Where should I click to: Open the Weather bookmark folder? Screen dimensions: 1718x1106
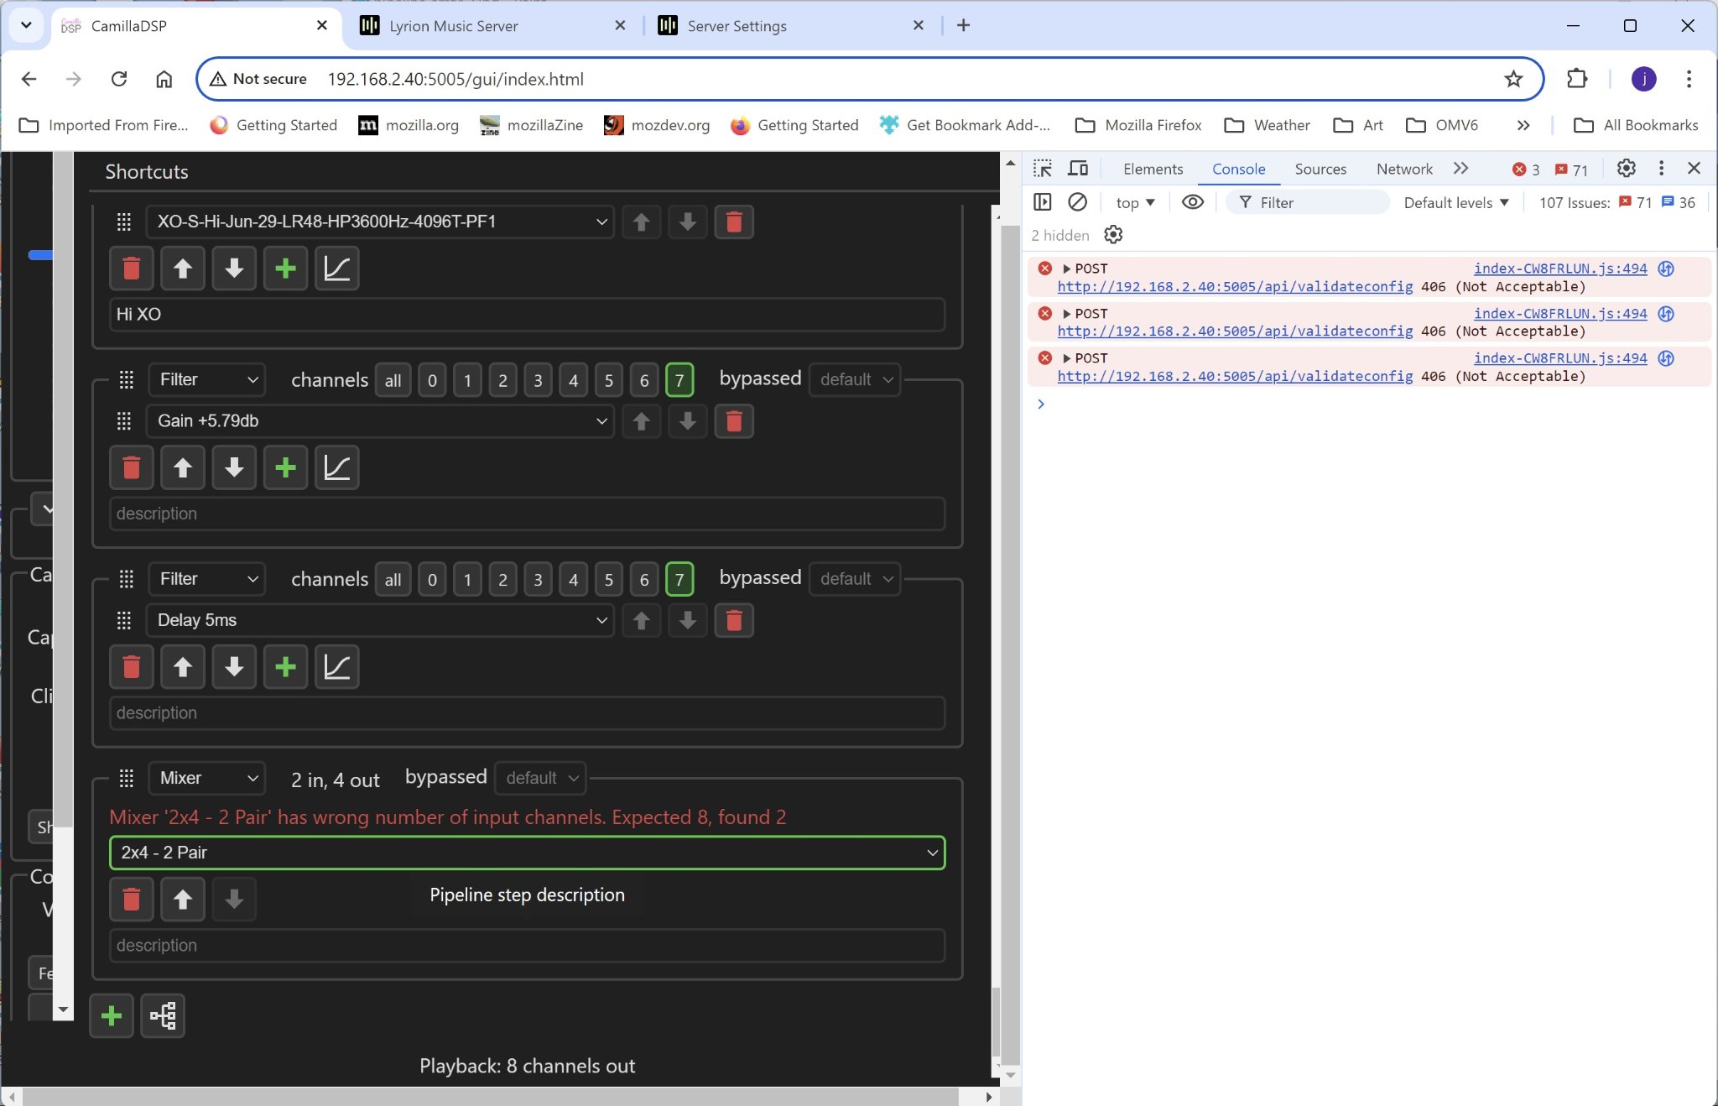[x=1268, y=125]
